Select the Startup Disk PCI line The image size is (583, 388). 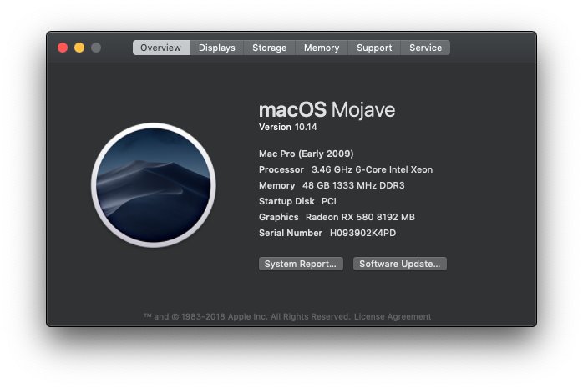click(x=297, y=201)
